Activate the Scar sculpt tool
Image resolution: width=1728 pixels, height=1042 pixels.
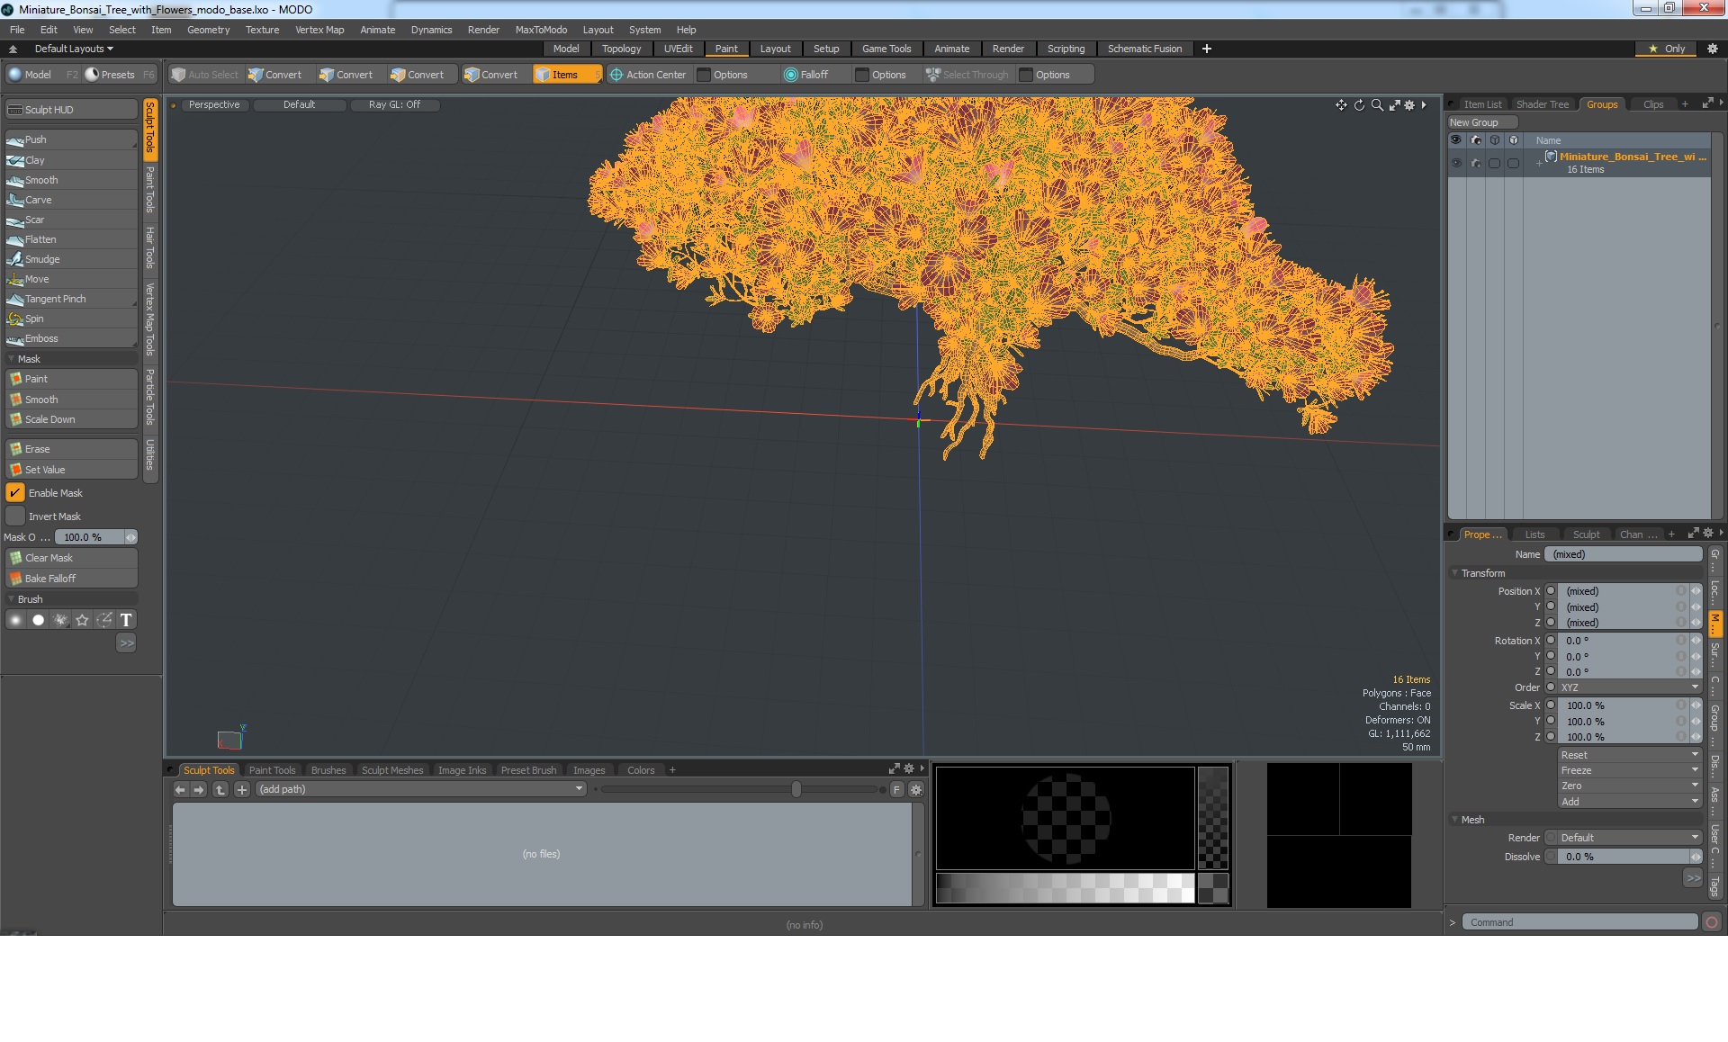point(71,220)
